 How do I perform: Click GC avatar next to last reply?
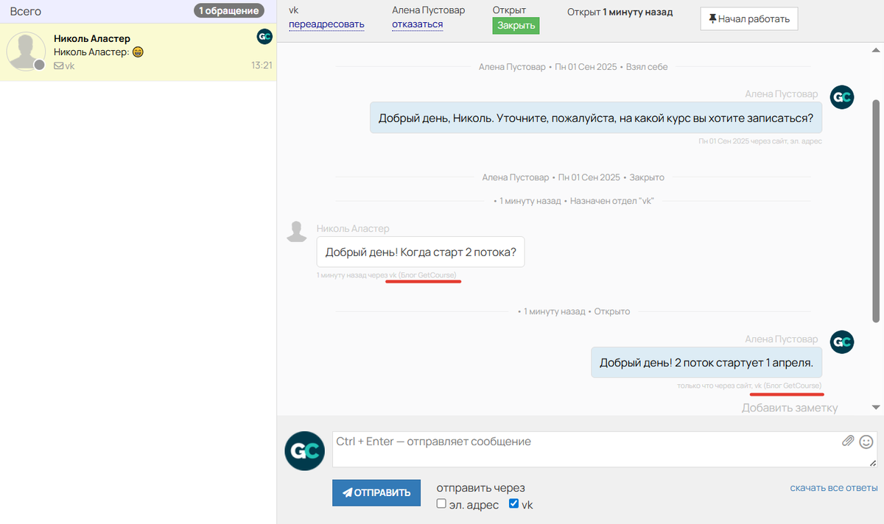pyautogui.click(x=842, y=342)
